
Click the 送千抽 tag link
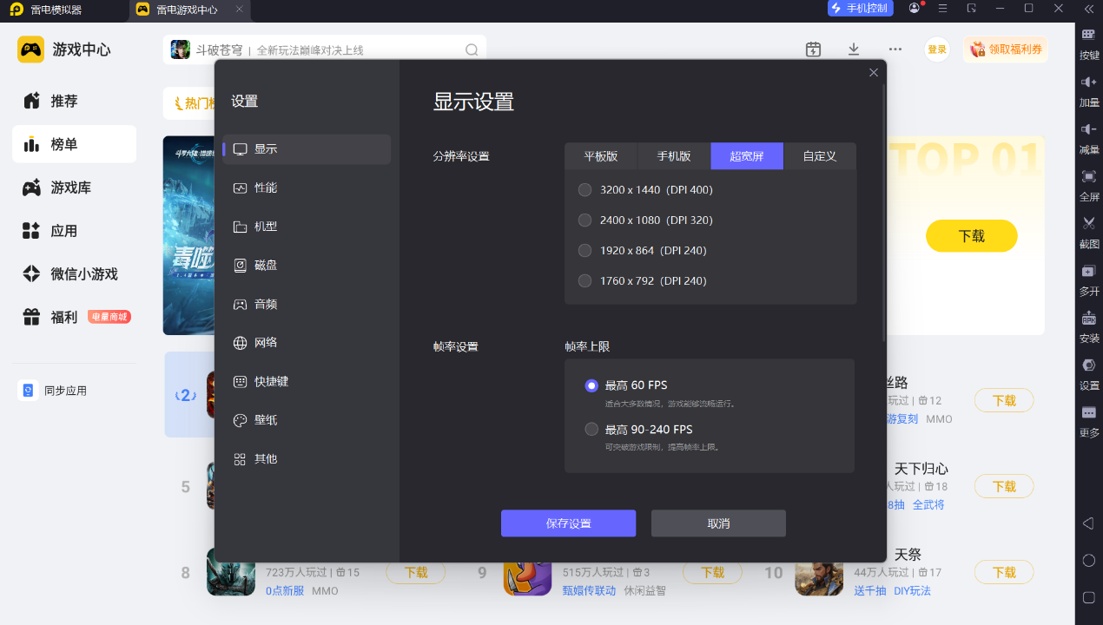click(870, 590)
